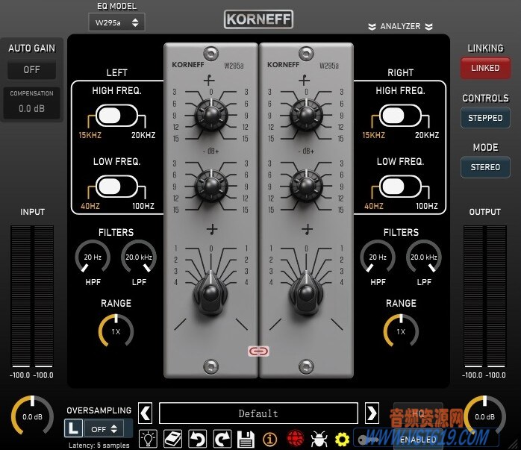The height and width of the screenshot is (450, 521).
Task: Toggle the red LINKED button
Action: click(x=485, y=68)
